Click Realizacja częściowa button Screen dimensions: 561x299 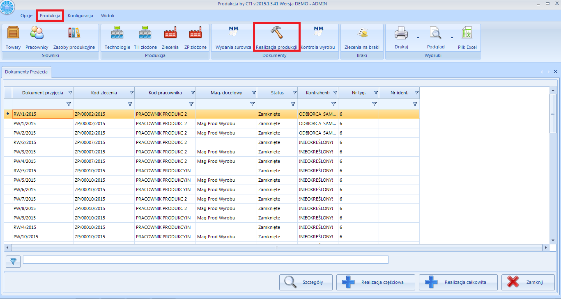point(376,282)
